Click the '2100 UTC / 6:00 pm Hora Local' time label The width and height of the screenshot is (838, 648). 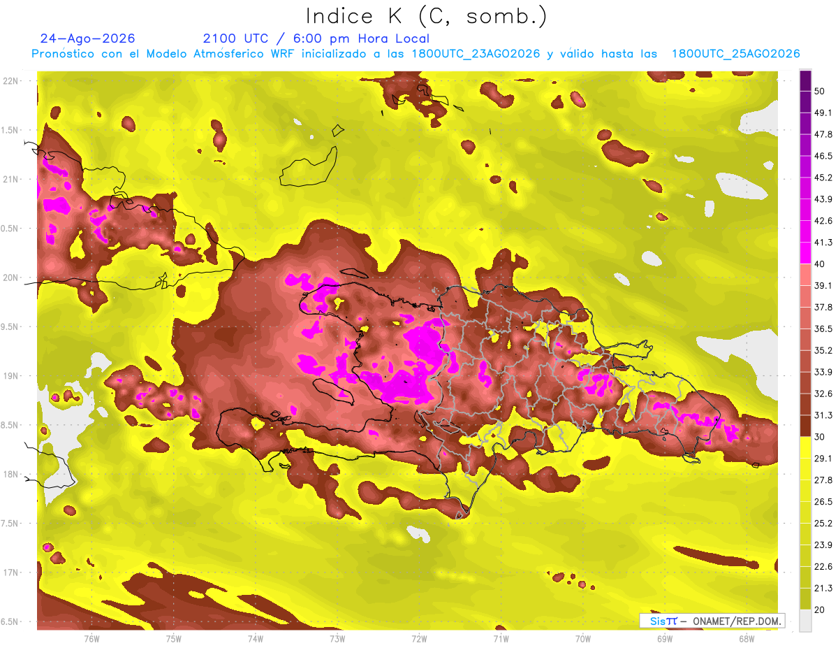(x=316, y=38)
